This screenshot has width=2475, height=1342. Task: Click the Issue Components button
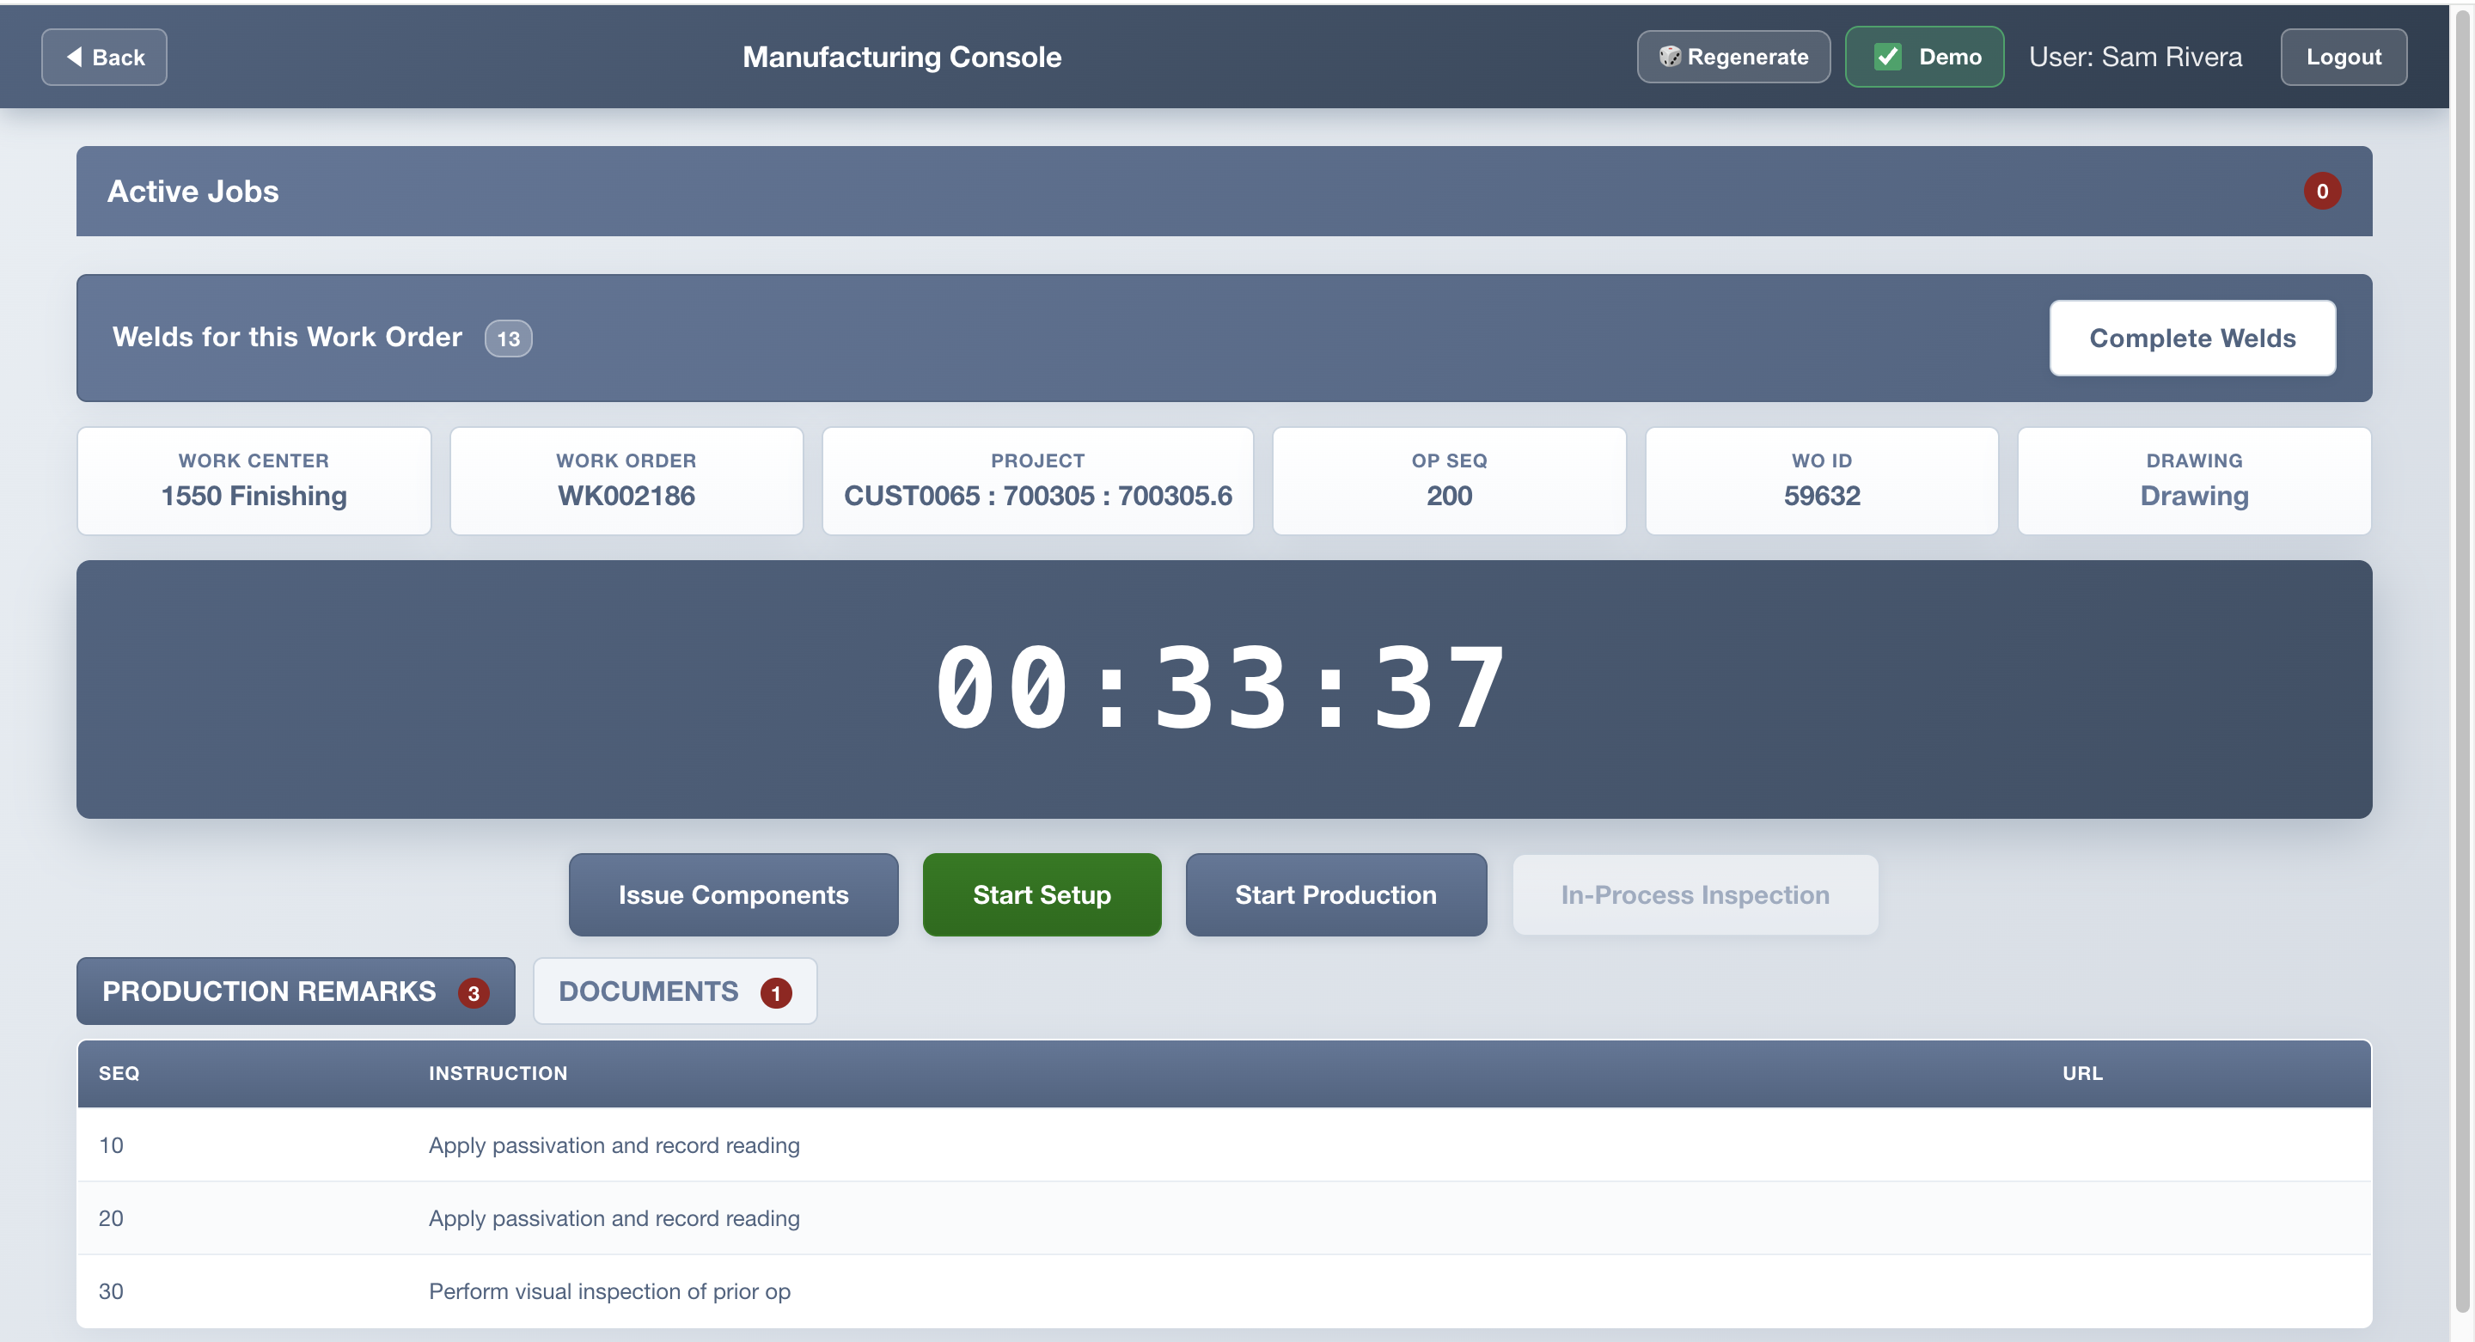coord(733,894)
